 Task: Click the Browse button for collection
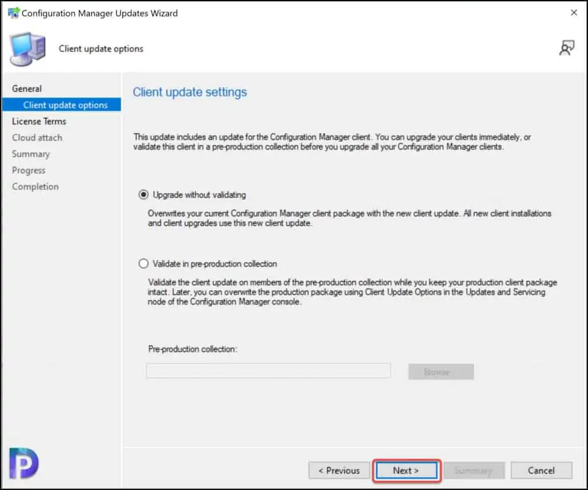point(441,372)
